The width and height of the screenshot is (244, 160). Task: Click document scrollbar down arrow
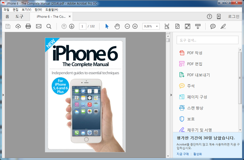tap(168, 156)
